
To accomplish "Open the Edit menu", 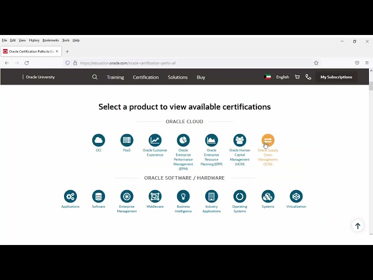I will (x=13, y=40).
